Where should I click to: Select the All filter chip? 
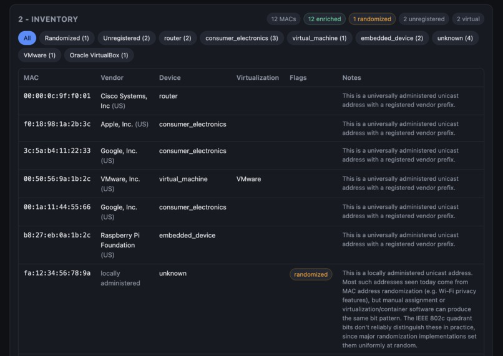(27, 38)
